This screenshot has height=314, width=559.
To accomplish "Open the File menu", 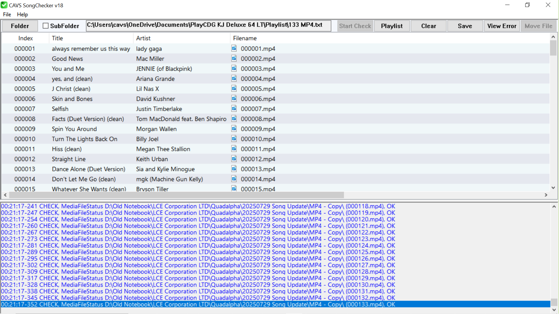I will [7, 14].
